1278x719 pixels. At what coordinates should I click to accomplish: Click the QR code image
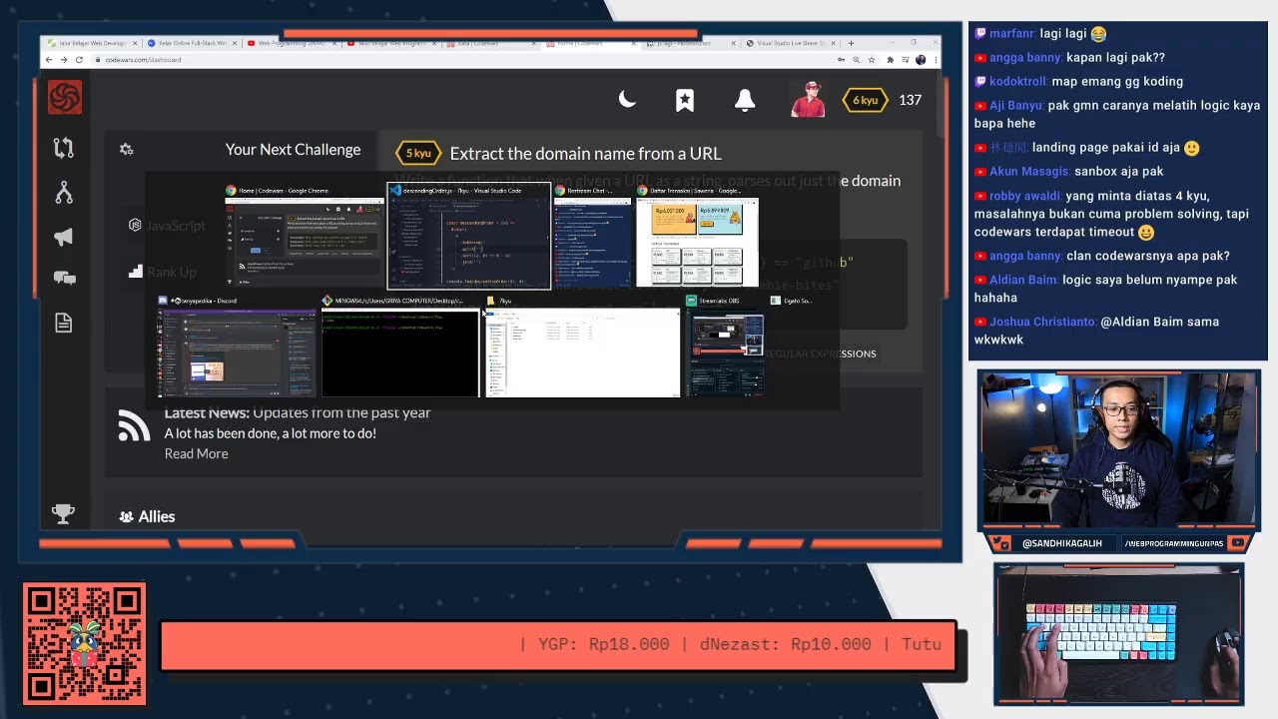(x=84, y=644)
